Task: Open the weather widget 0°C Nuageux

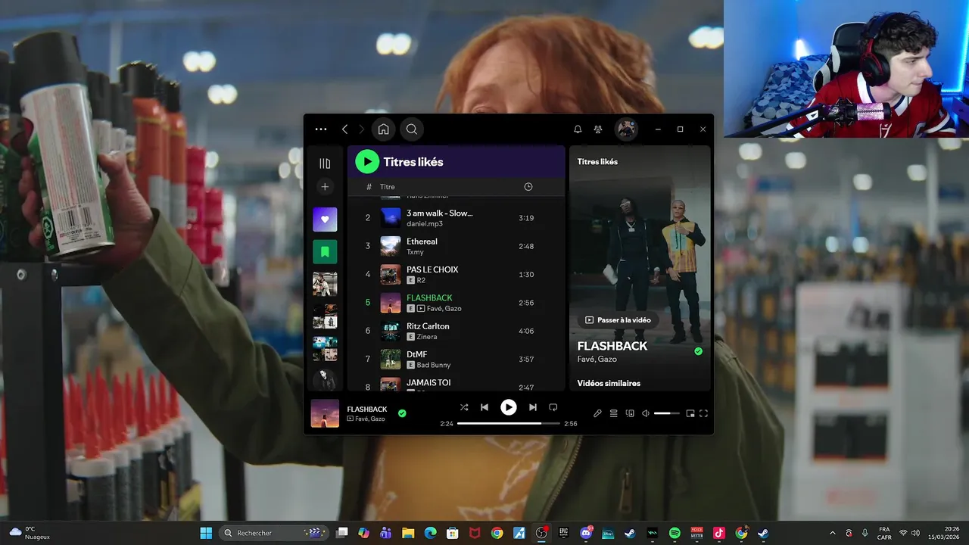Action: [x=29, y=533]
